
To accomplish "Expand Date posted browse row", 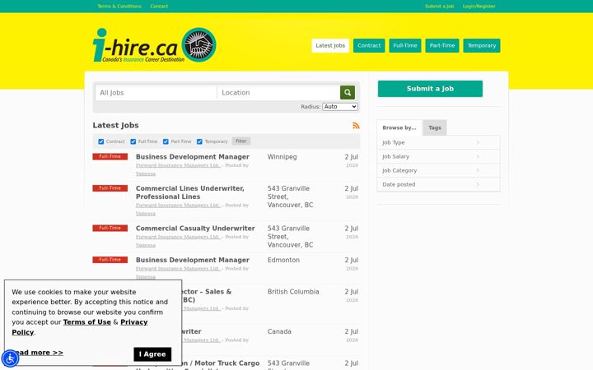I will 438,184.
